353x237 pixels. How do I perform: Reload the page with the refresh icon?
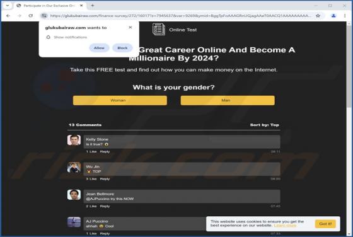pyautogui.click(x=31, y=16)
